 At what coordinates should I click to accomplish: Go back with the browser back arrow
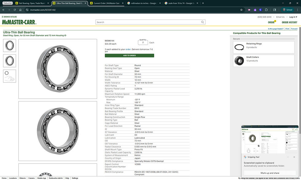(3, 10)
